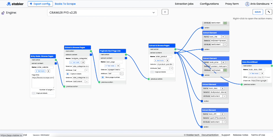Open gear settings for book_price element
Image resolution: width=273 pixels, height=137 pixels.
[x=223, y=62]
